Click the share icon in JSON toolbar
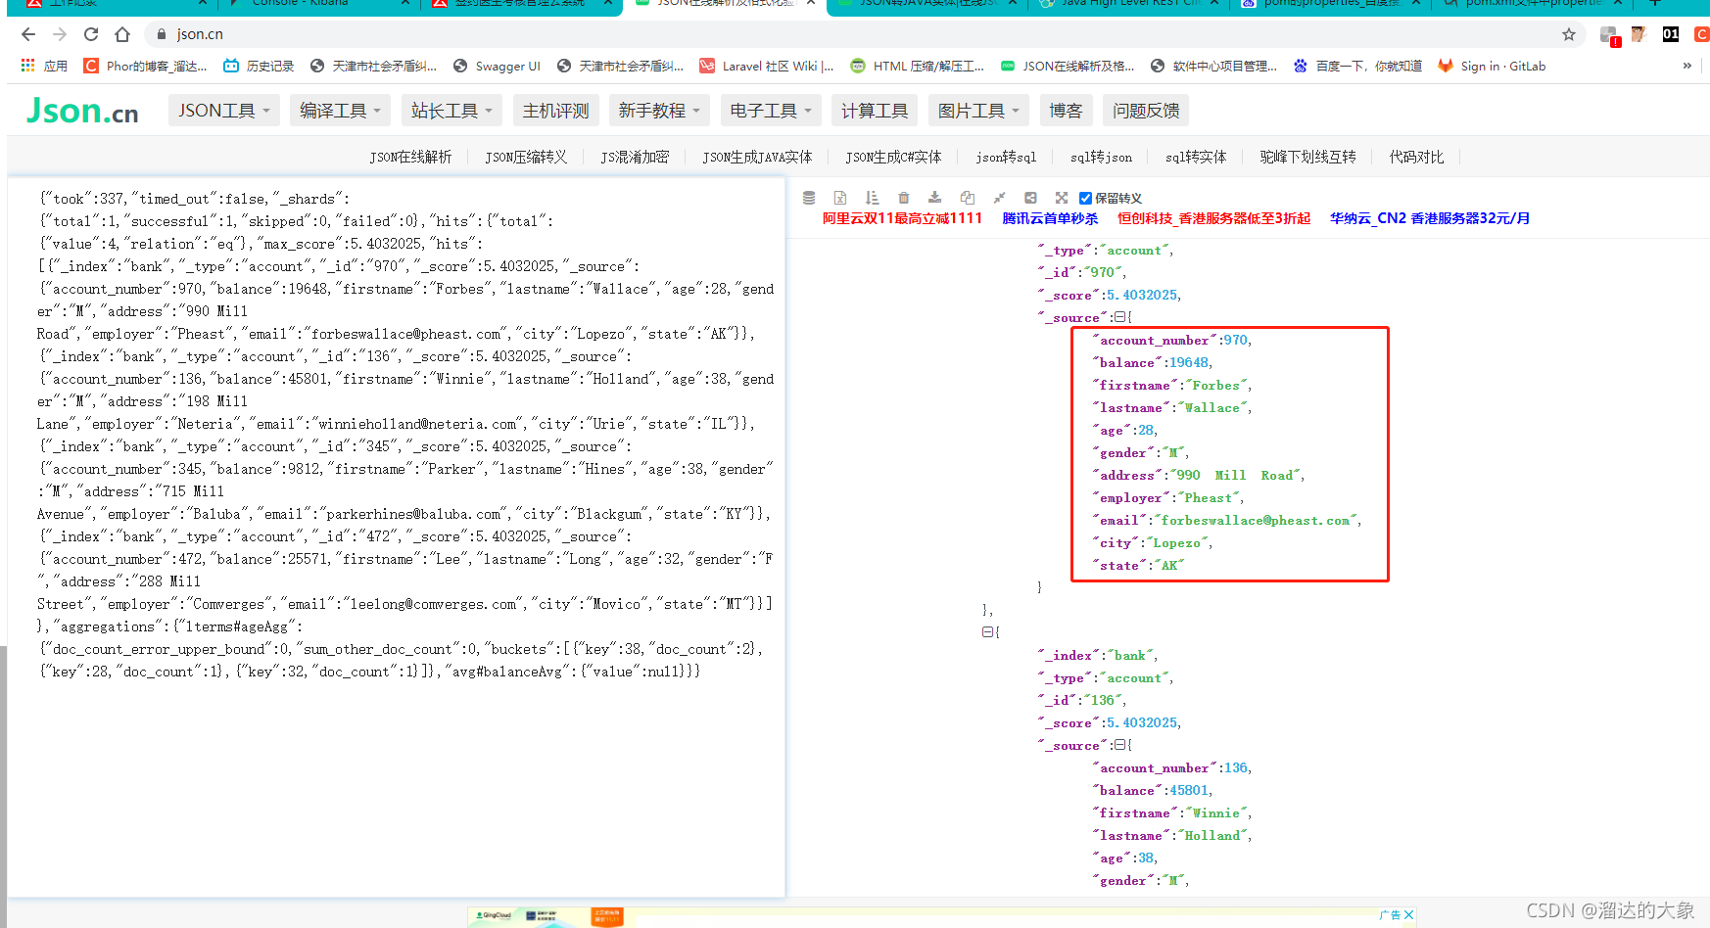 click(x=1030, y=198)
